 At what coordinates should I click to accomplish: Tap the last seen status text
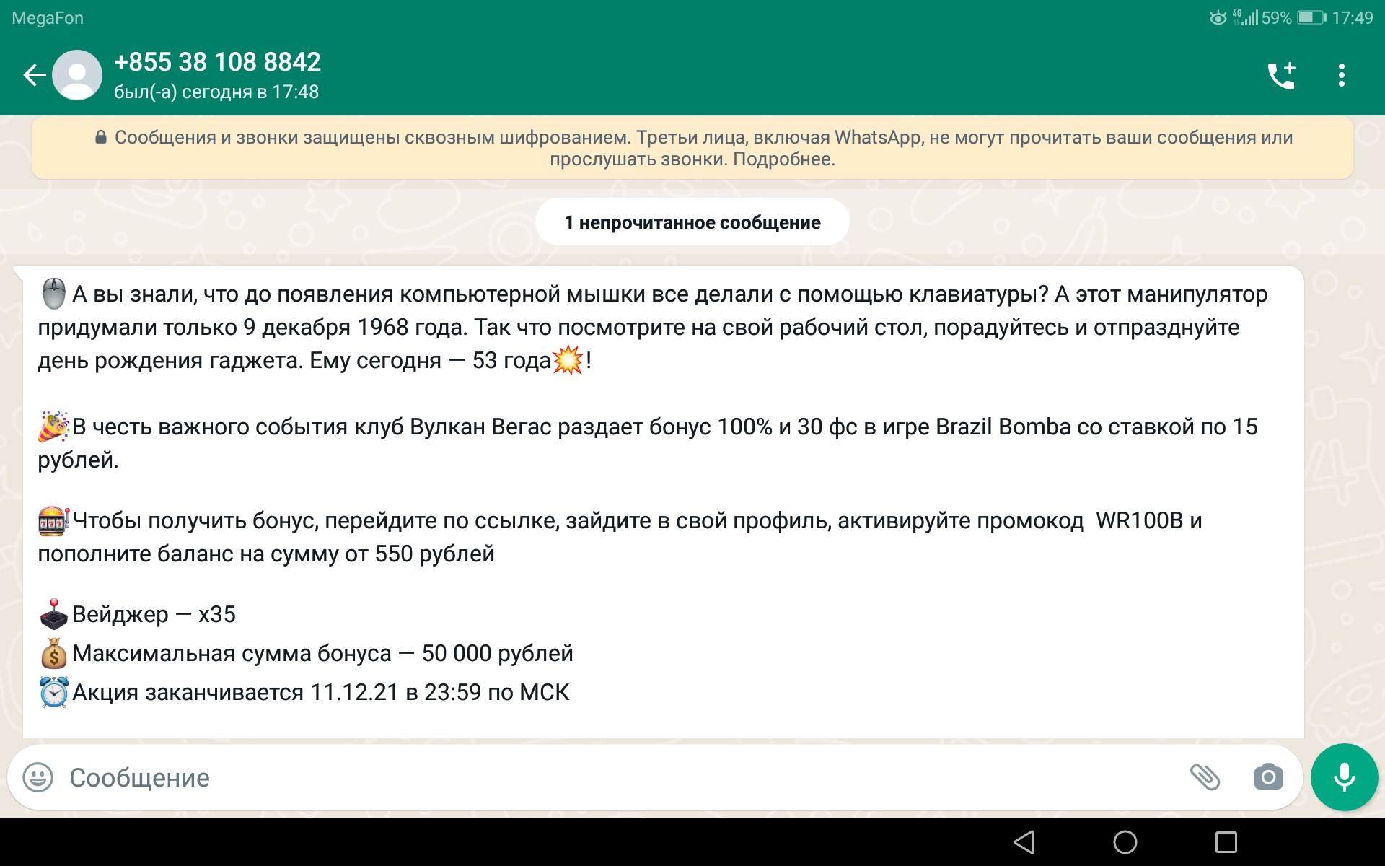216,92
